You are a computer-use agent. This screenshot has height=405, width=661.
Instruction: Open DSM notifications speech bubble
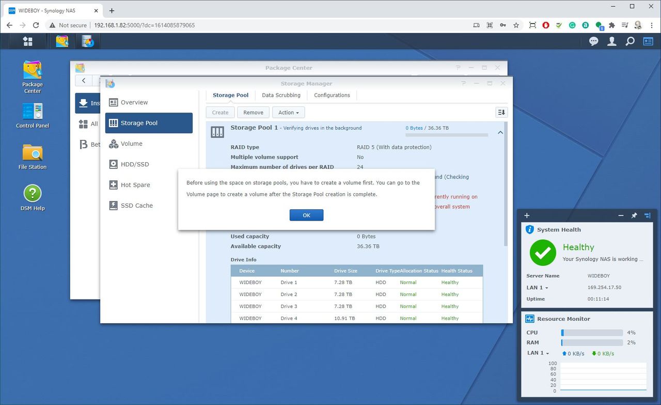tap(594, 41)
